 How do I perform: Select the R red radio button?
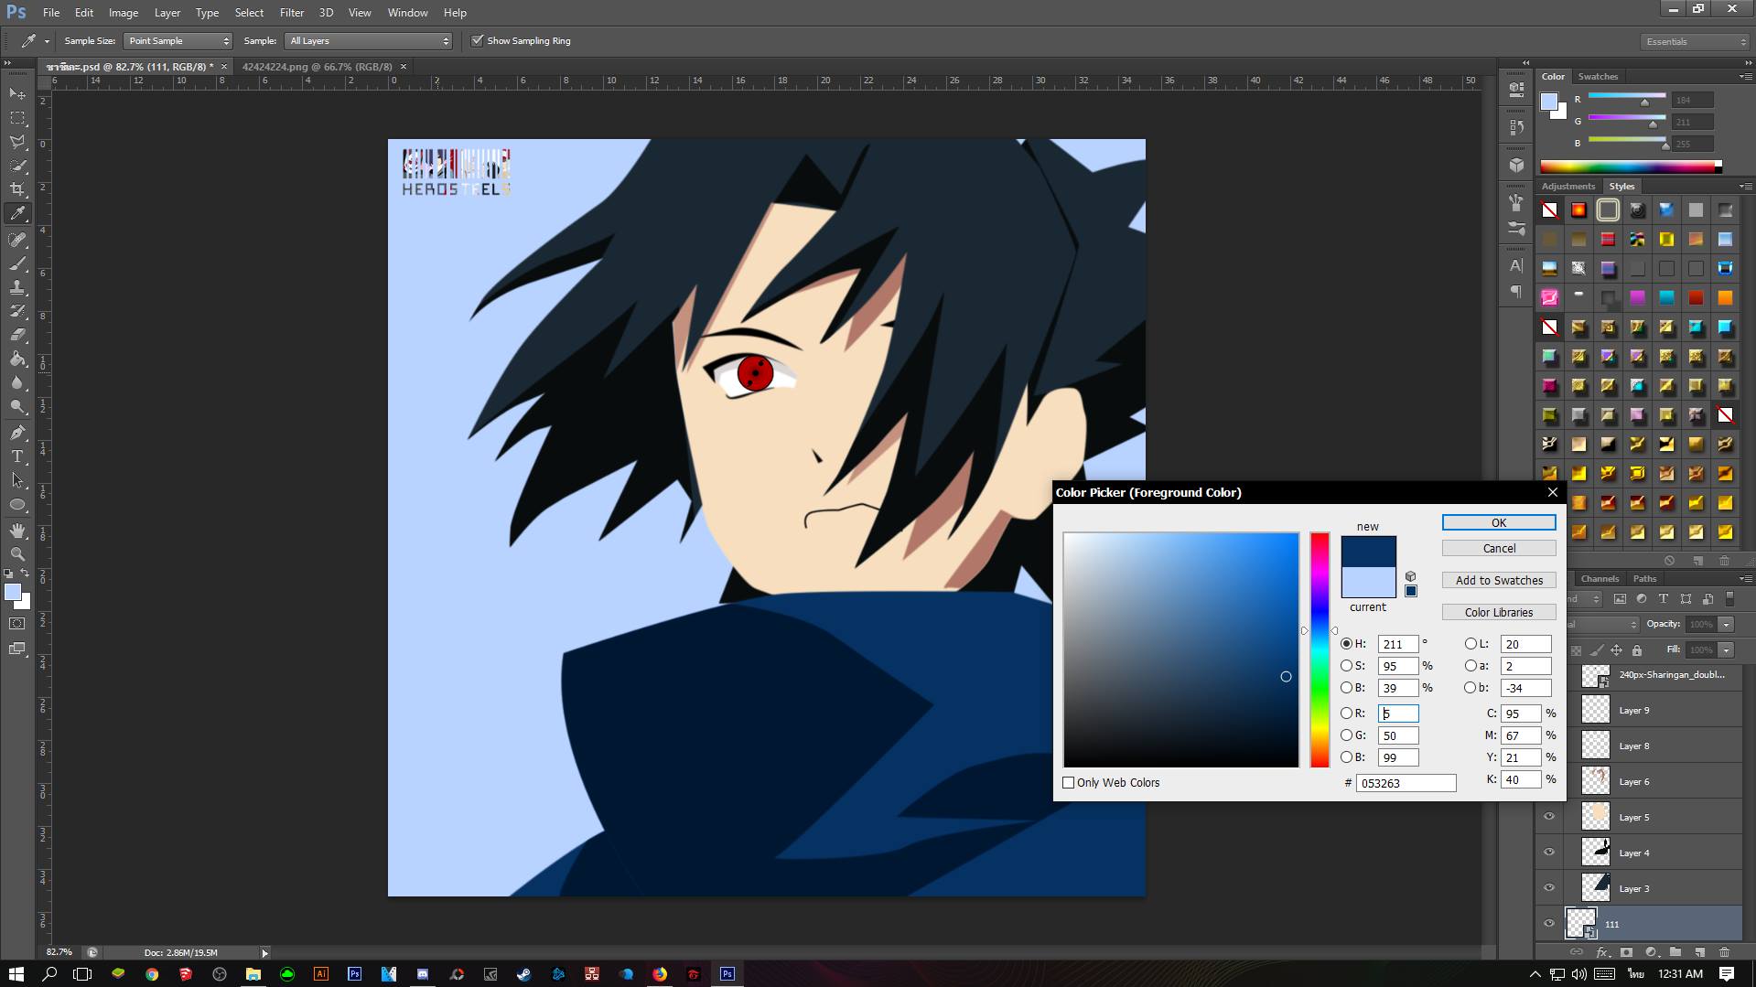pyautogui.click(x=1346, y=713)
